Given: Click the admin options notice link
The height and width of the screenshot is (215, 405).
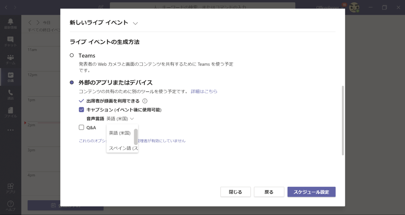Looking at the screenshot, I should 132,141.
